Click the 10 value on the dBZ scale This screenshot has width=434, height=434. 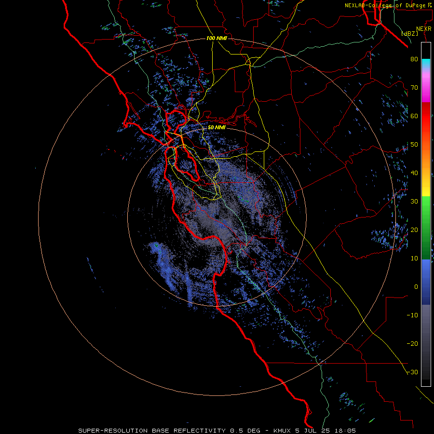[x=414, y=258]
